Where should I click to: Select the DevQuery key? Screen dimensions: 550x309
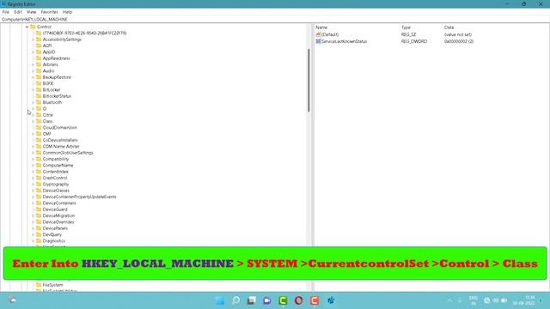click(52, 234)
